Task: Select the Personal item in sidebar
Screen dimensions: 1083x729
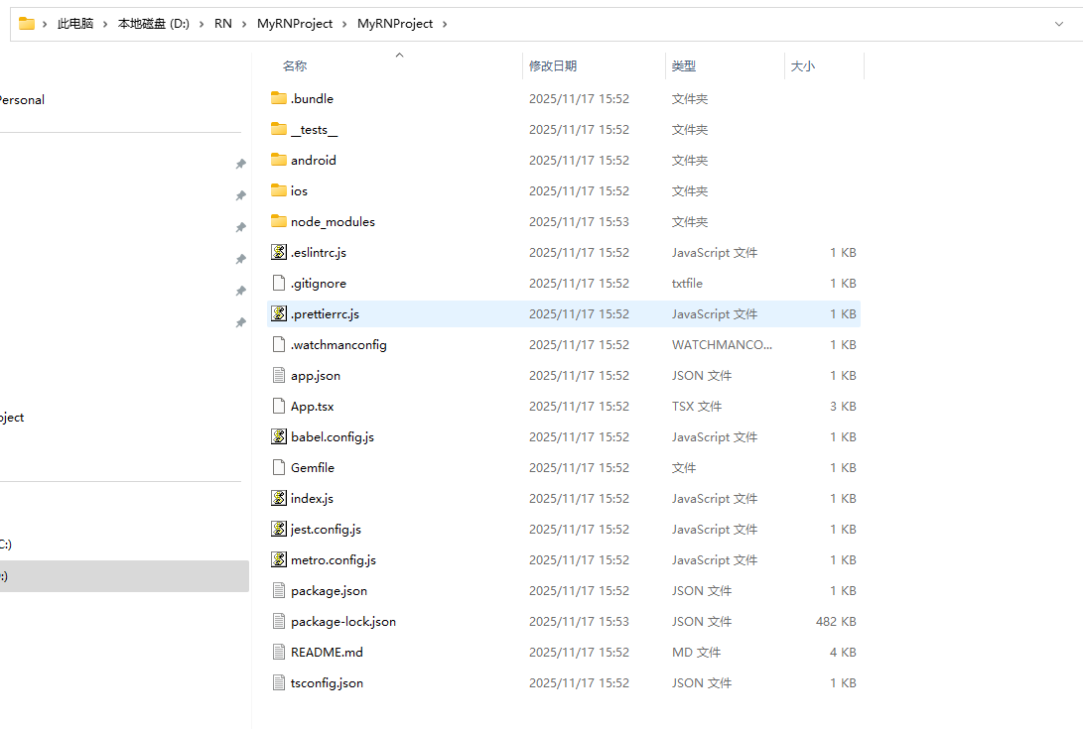Action: tap(22, 99)
